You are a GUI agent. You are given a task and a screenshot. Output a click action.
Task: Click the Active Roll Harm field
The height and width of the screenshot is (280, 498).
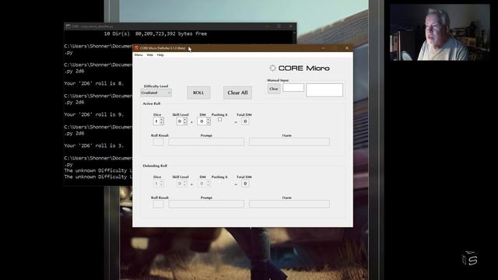pyautogui.click(x=289, y=142)
